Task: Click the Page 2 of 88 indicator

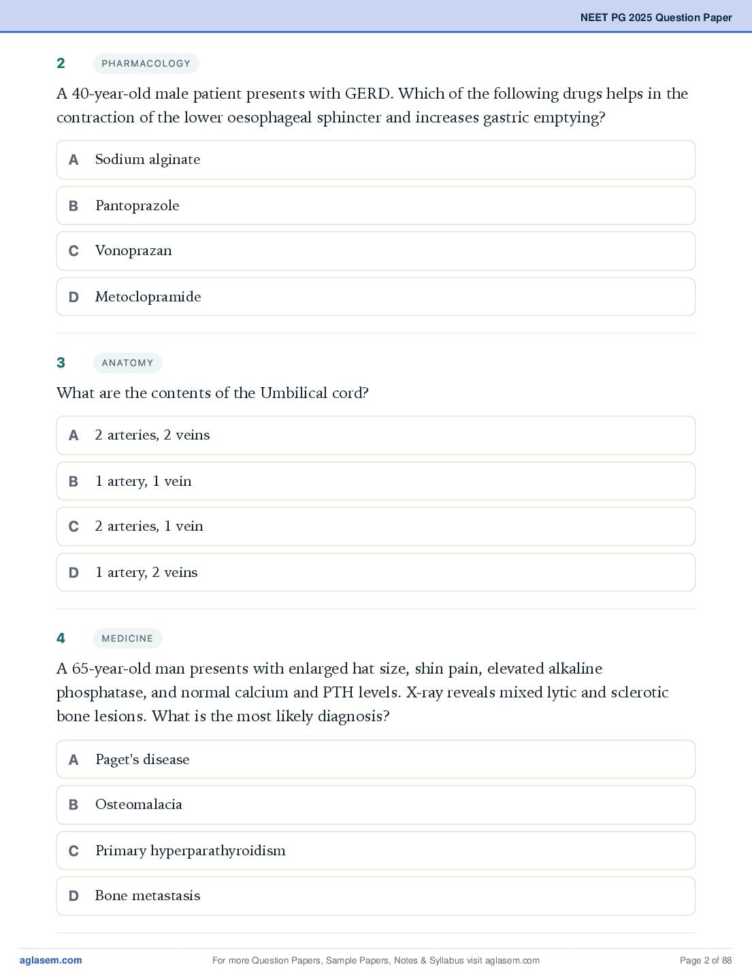Action: 706,960
